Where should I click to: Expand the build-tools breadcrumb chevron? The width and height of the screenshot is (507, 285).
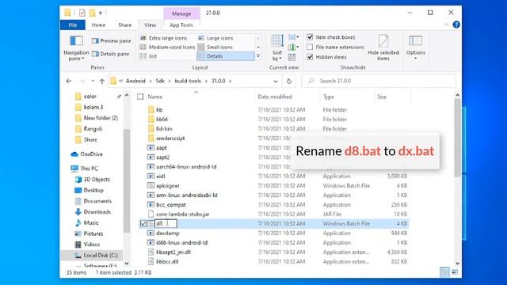[206, 81]
